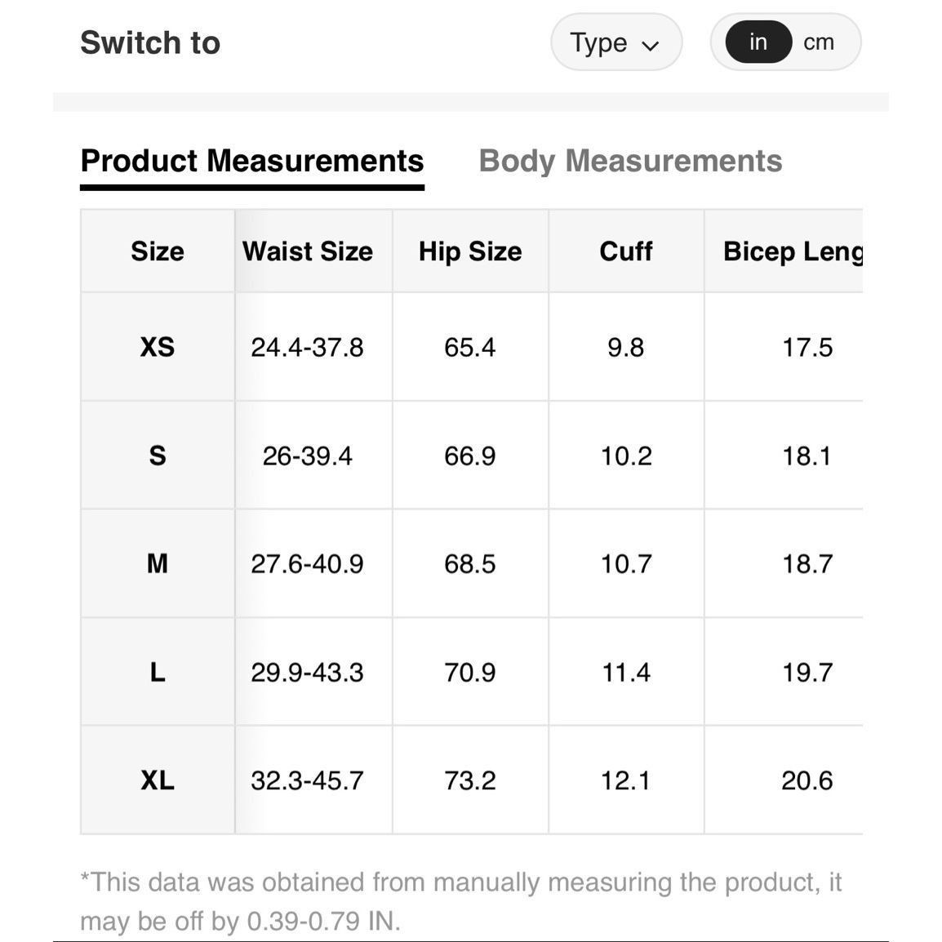Select the in unit option

[758, 42]
